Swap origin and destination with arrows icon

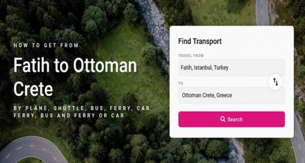coord(275,82)
